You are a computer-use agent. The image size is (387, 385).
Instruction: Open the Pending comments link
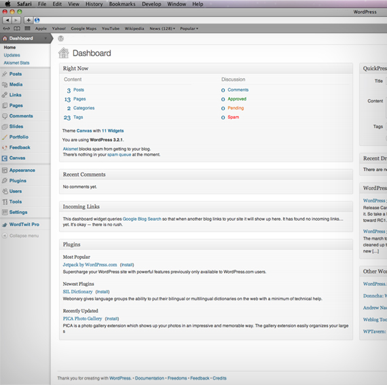click(236, 108)
